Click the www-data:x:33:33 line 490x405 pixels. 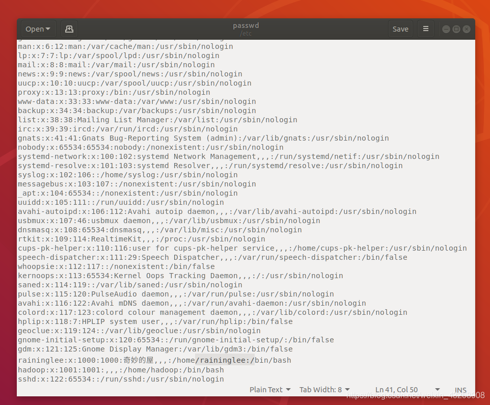coord(137,101)
